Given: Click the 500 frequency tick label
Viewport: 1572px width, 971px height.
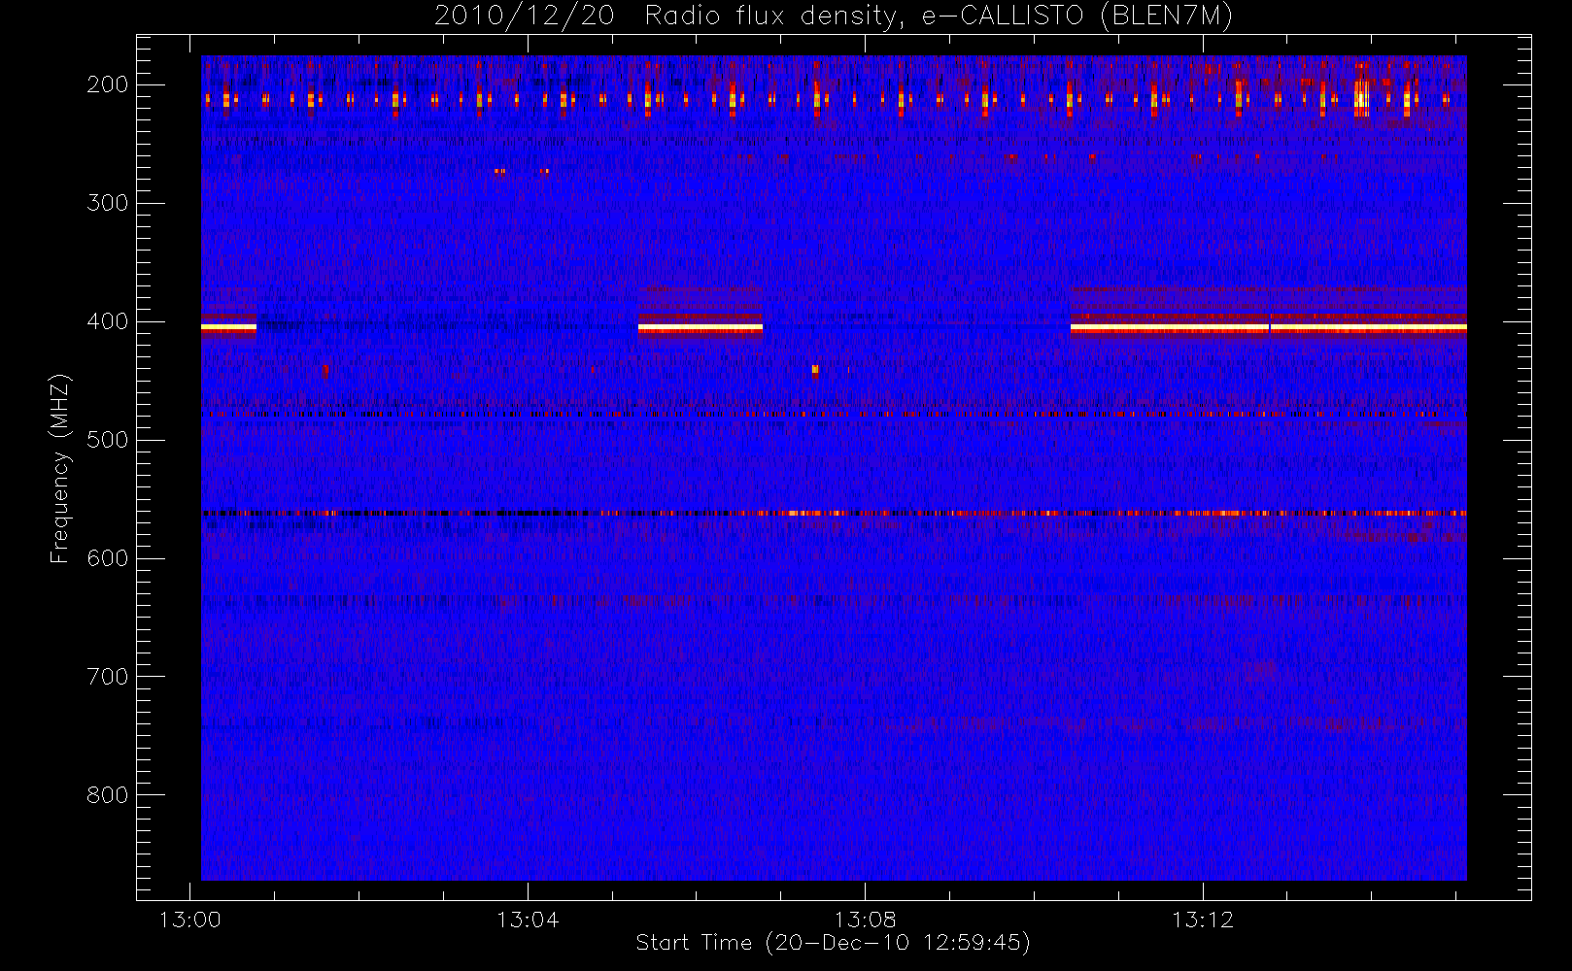Looking at the screenshot, I should click(107, 440).
